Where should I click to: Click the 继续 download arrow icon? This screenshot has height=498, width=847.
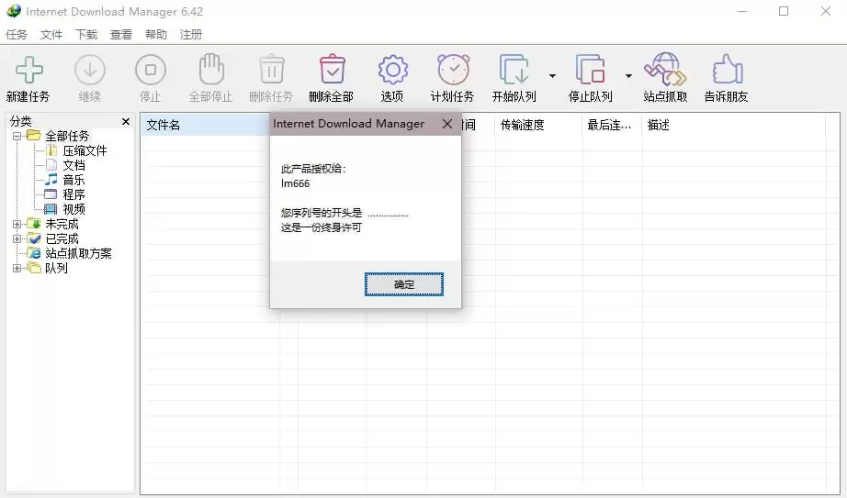90,70
